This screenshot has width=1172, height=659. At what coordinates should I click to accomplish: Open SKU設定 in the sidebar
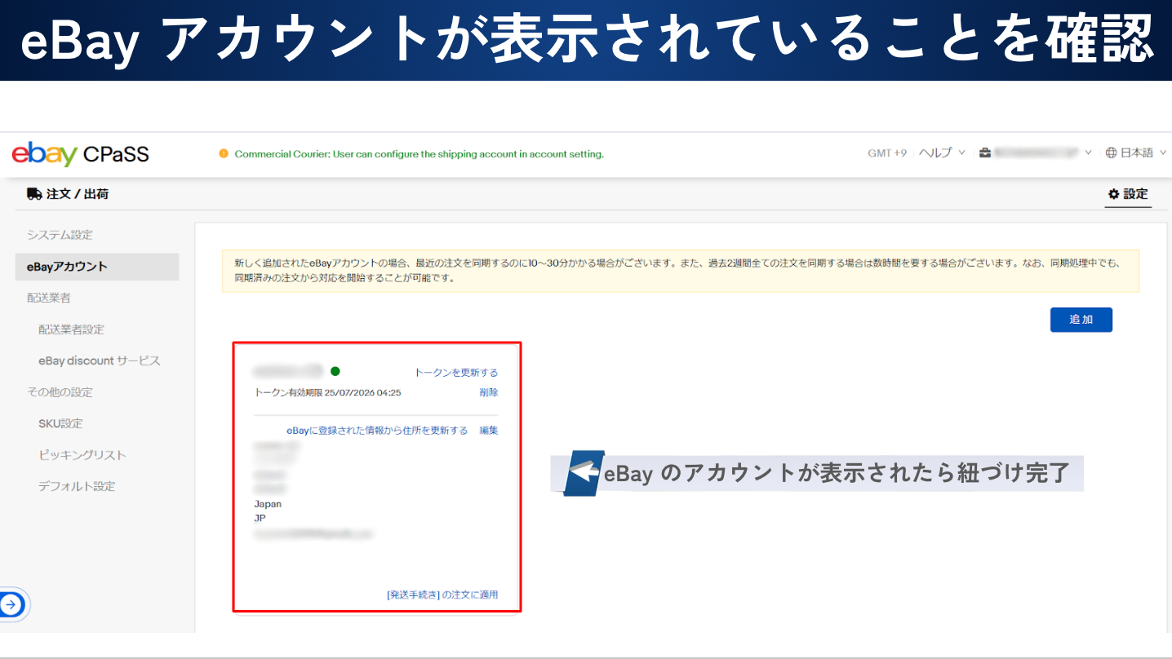[60, 423]
